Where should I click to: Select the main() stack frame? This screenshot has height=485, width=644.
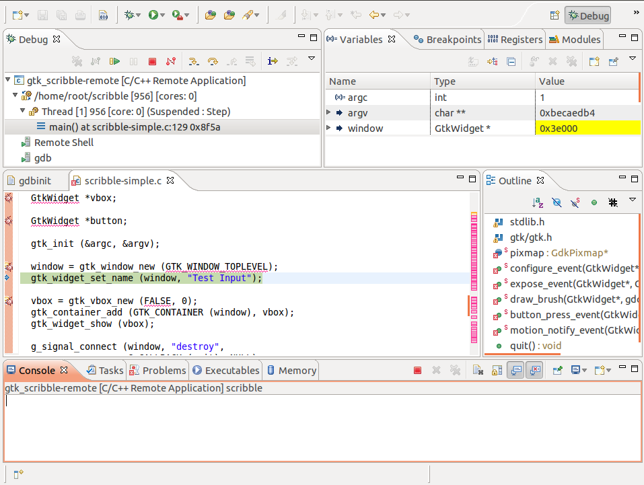(135, 127)
